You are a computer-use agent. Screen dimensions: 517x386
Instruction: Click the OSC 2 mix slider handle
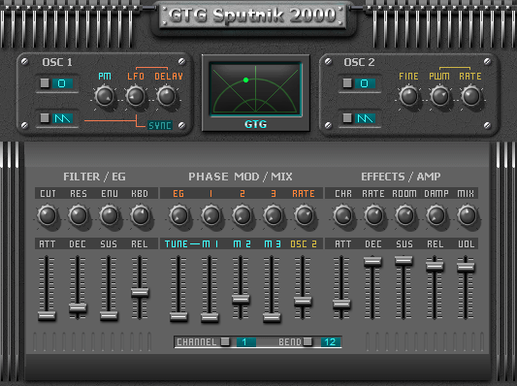pyautogui.click(x=303, y=302)
